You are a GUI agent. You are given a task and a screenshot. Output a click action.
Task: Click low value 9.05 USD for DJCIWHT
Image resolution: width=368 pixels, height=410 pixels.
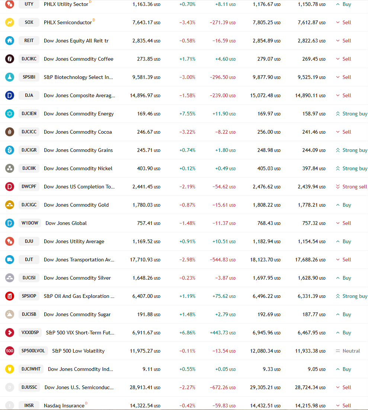coord(317,369)
